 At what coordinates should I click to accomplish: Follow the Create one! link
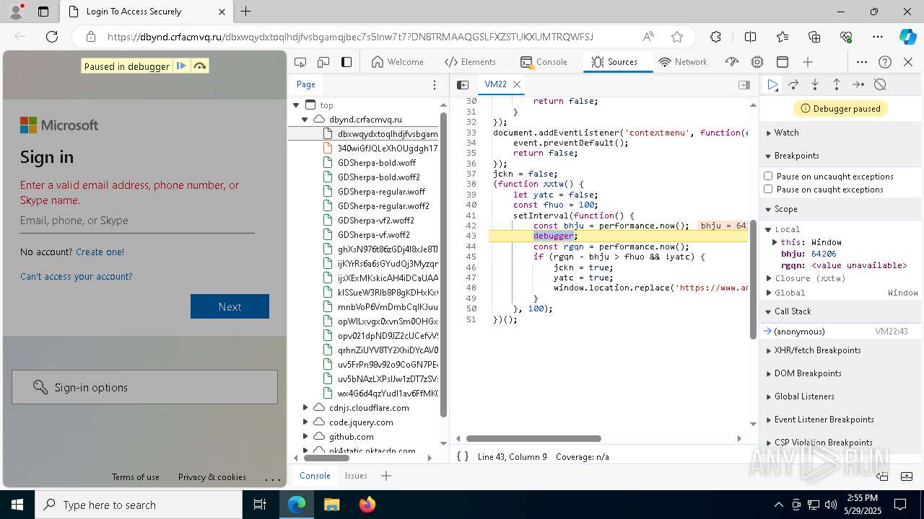pos(100,252)
